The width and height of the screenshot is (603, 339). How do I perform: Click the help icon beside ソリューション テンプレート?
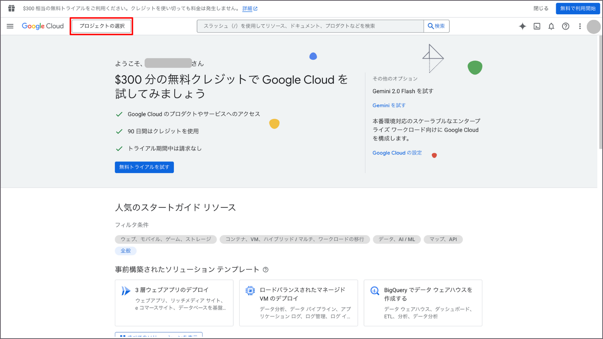[x=266, y=270]
